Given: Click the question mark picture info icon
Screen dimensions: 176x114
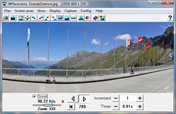Looking at the screenshot, I should click(102, 18).
